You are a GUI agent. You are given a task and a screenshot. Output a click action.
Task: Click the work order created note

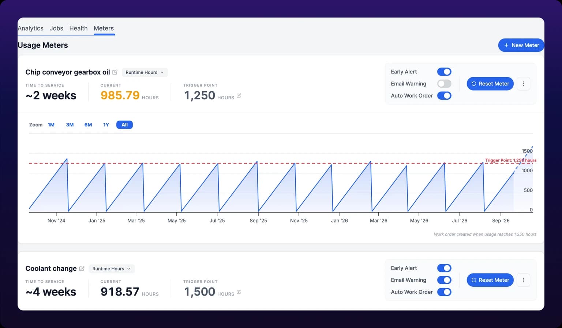pyautogui.click(x=485, y=234)
